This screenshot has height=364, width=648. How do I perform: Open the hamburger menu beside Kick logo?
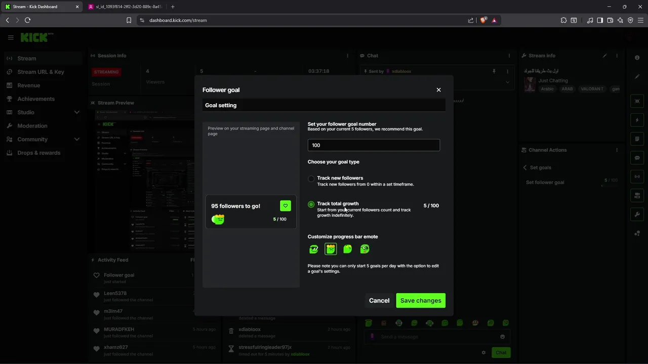click(11, 37)
